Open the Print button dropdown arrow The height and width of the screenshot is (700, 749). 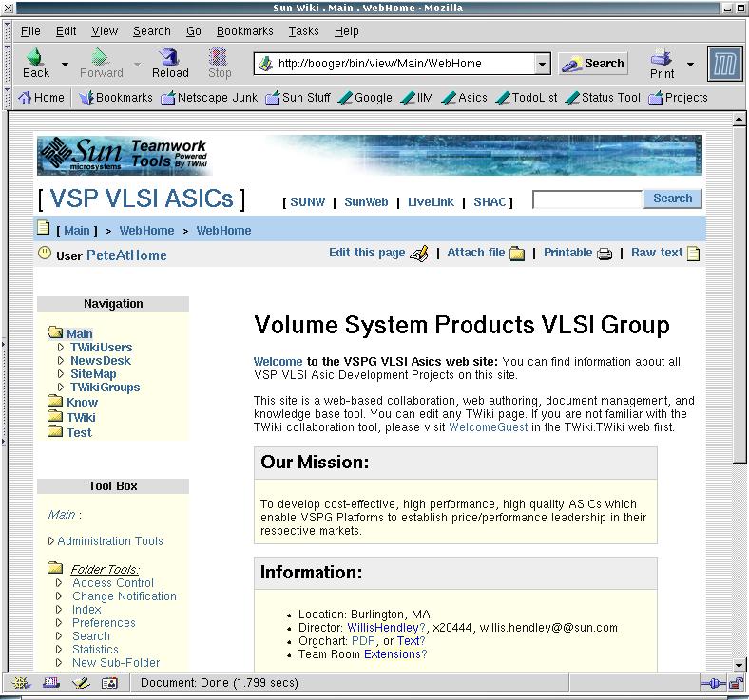[x=690, y=65]
